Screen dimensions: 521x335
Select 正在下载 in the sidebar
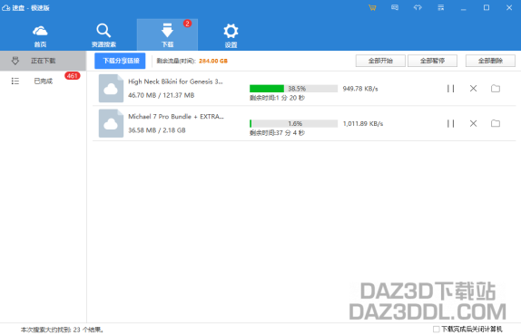[x=44, y=61]
